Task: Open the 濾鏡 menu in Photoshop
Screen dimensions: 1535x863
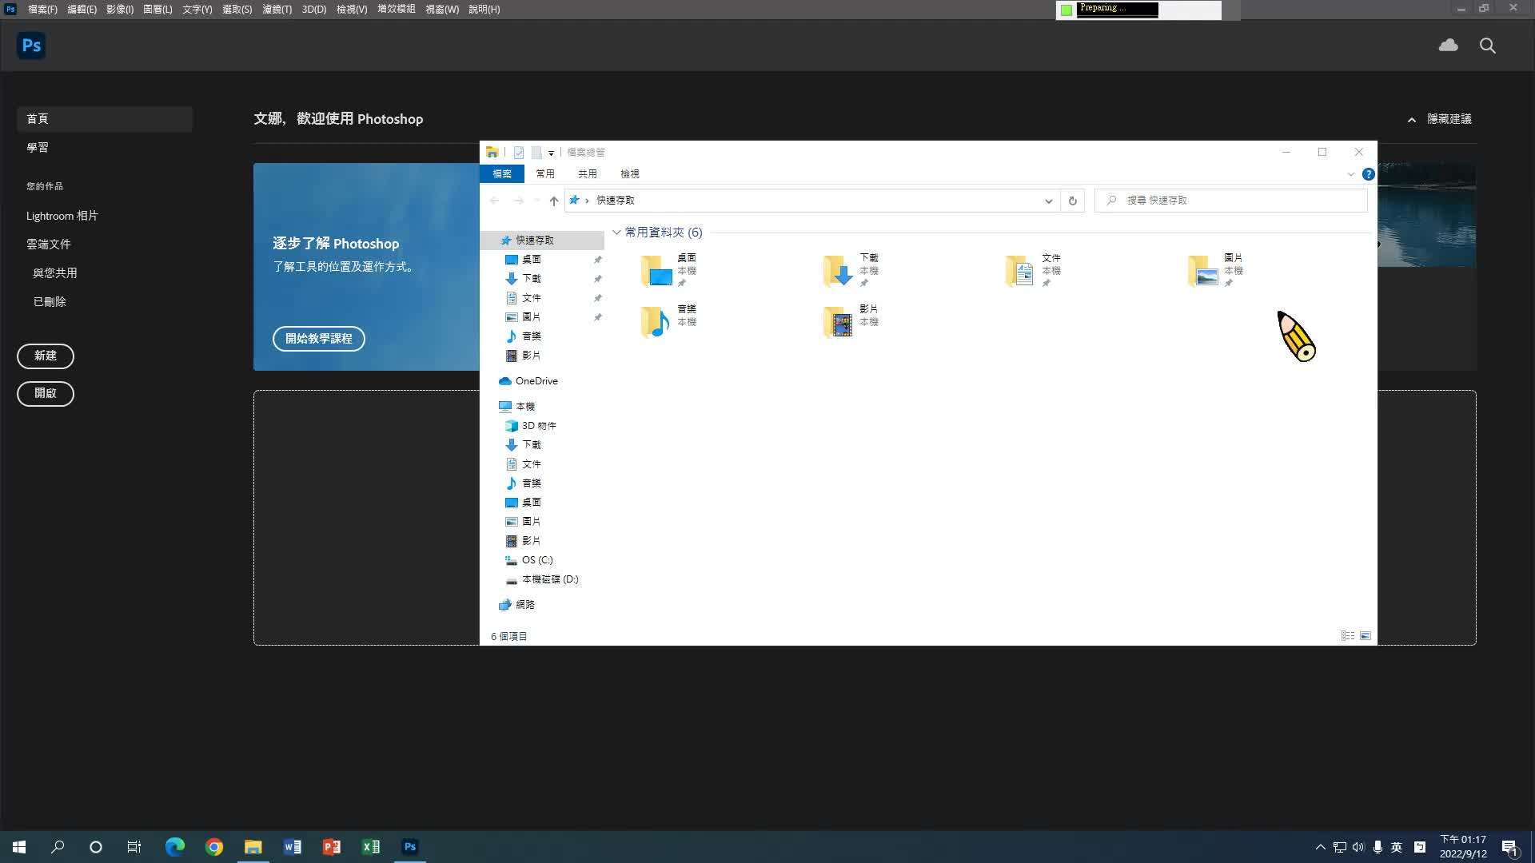Action: [277, 10]
